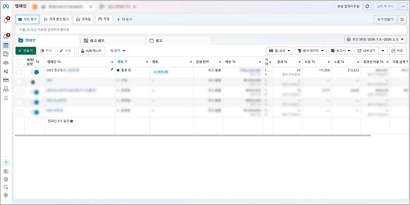Switch to the 광고 세트 tab

[113, 41]
